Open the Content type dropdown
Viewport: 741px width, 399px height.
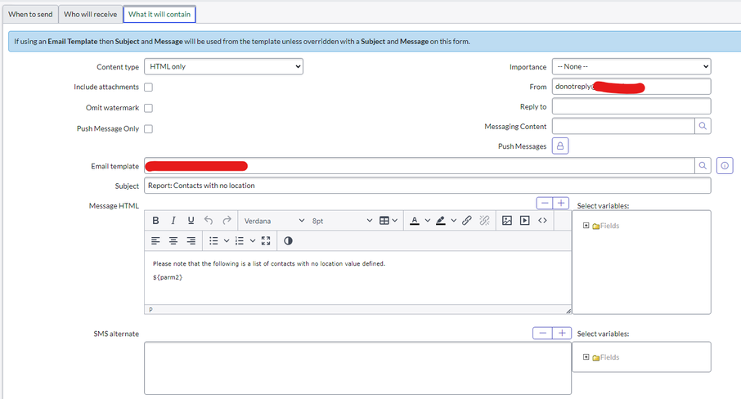point(223,67)
